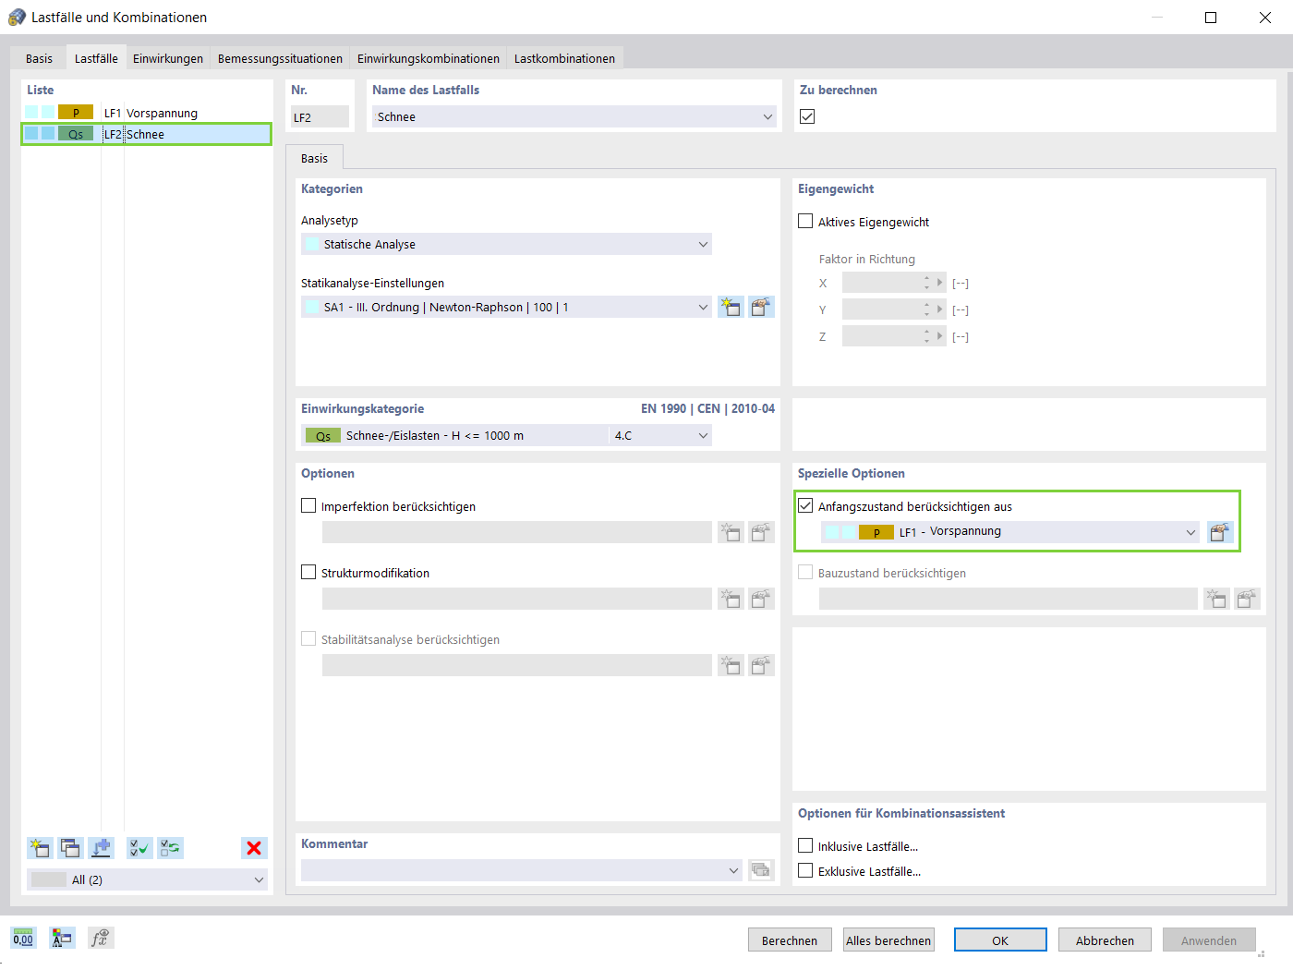Click Alles berechnen
Image resolution: width=1293 pixels, height=970 pixels.
[888, 940]
